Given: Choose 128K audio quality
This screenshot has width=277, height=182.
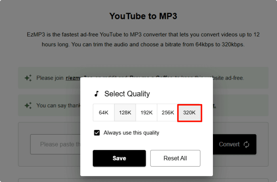Looking at the screenshot, I should 125,113.
